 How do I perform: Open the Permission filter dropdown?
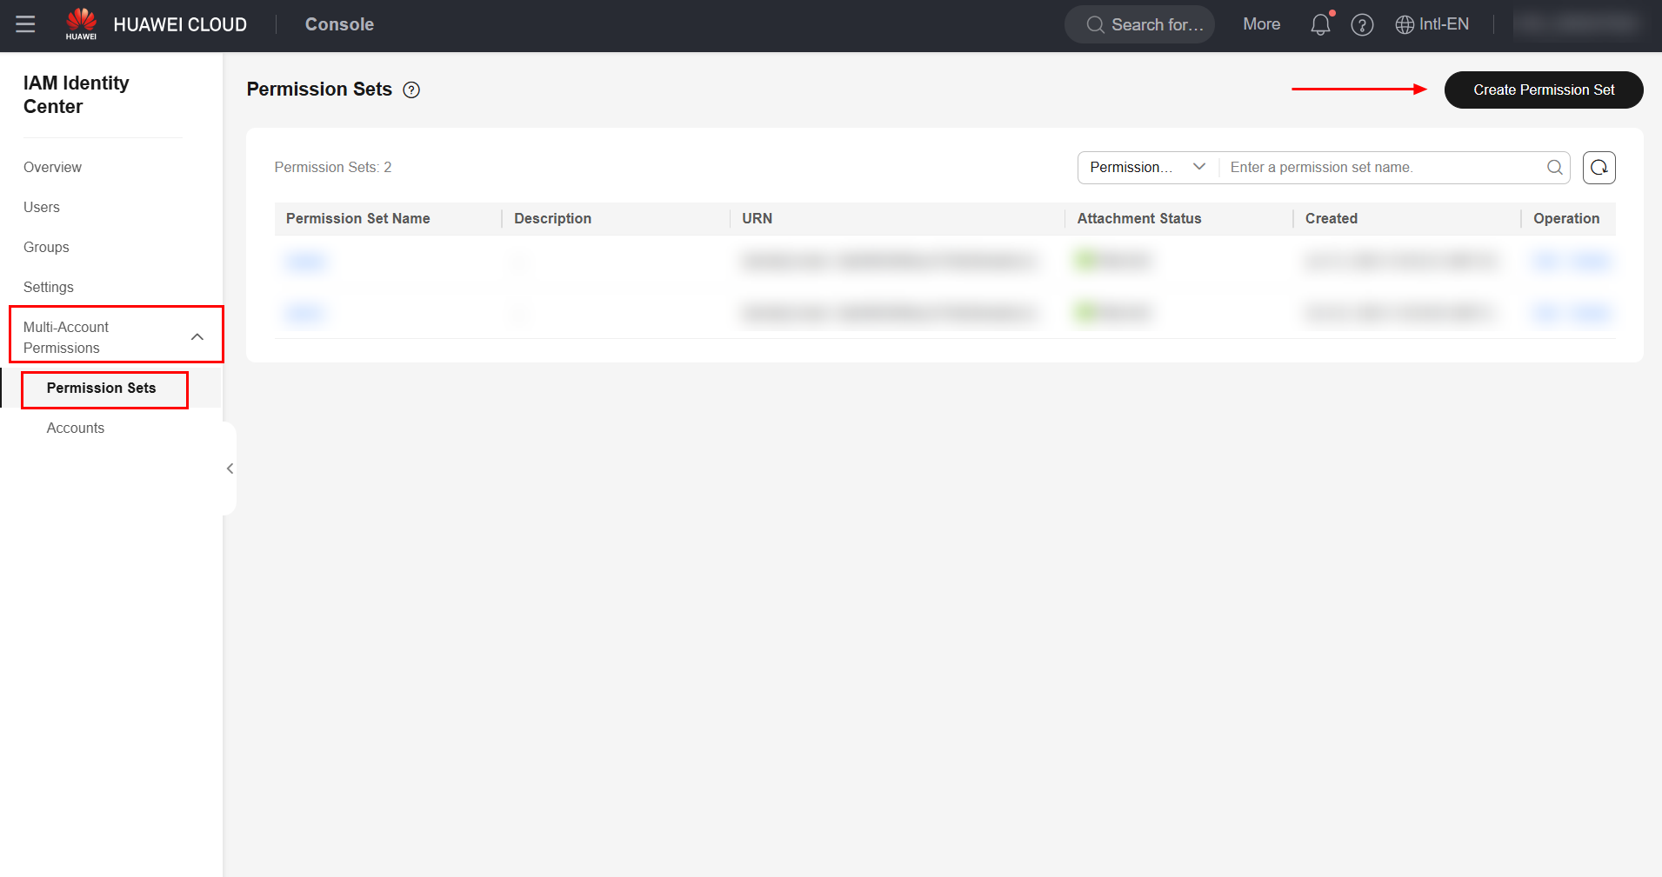pyautogui.click(x=1147, y=168)
